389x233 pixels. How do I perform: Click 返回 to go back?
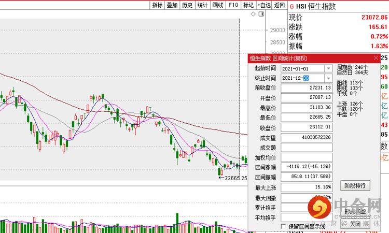click(x=280, y=5)
